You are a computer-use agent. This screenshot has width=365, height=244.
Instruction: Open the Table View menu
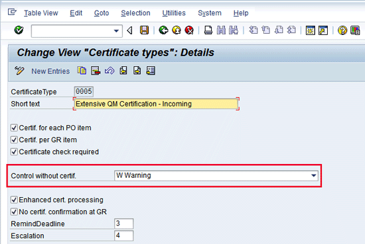(41, 13)
